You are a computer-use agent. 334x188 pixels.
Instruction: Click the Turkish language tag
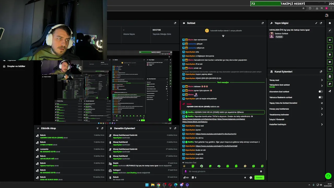[x=279, y=37]
